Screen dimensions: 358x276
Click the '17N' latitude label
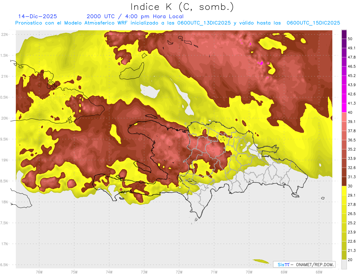pos(4,244)
